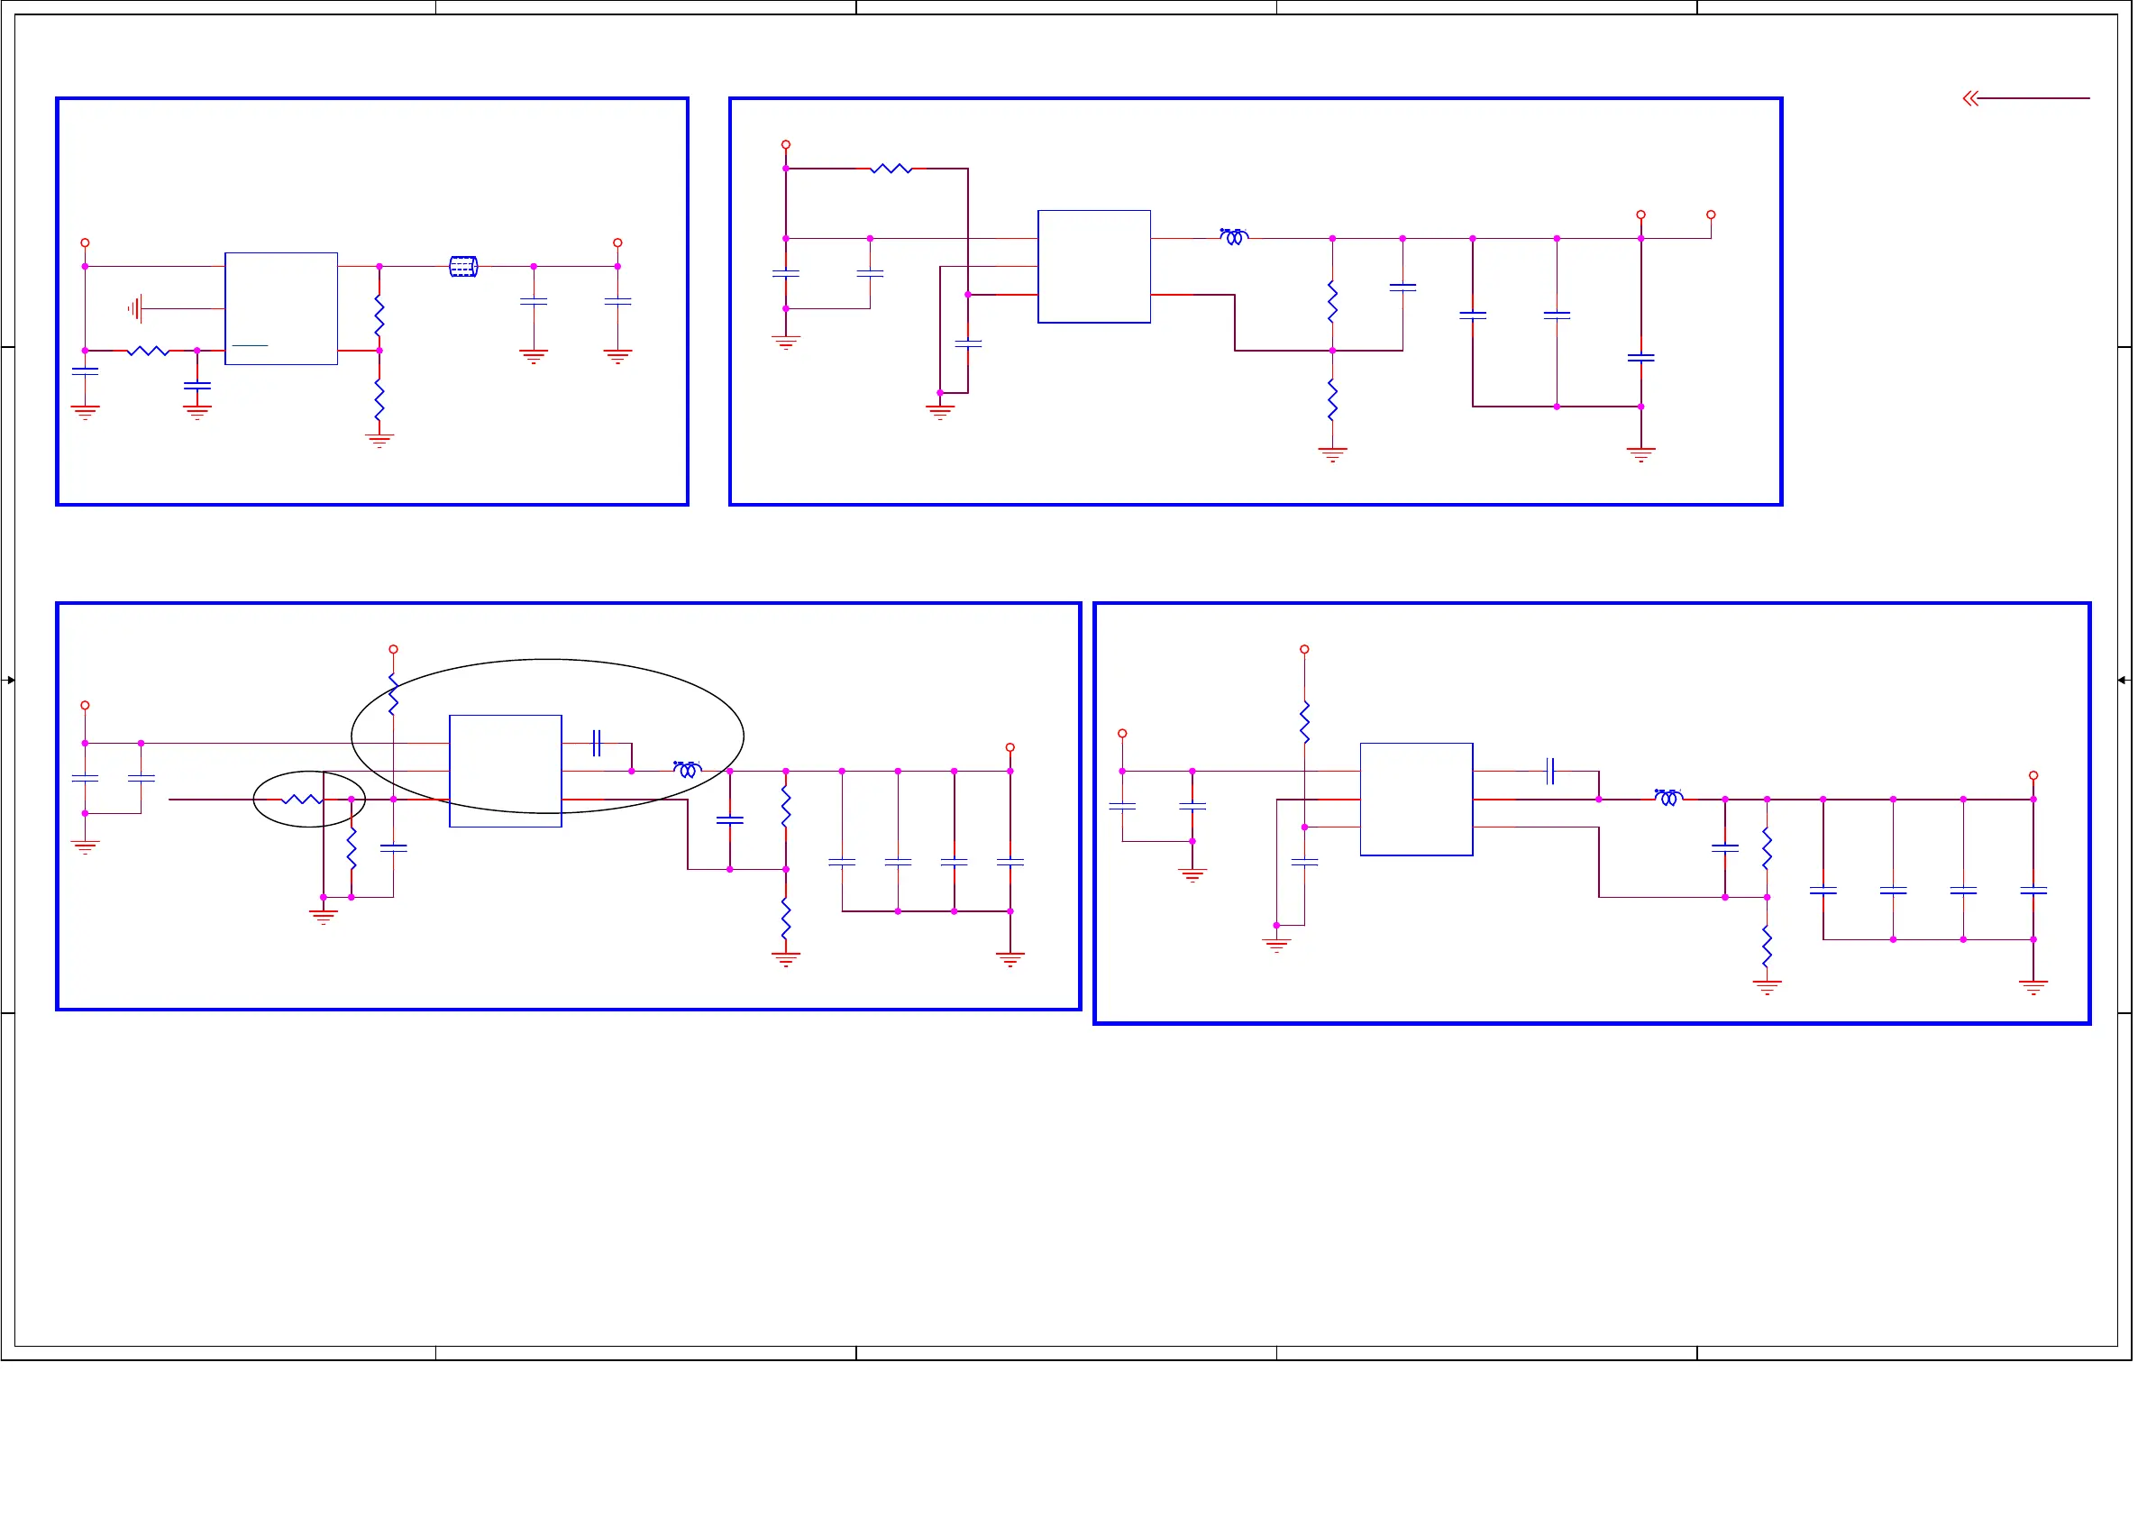Image resolution: width=2147 pixels, height=1518 pixels.
Task: Select the inductor in the top-right circuit
Action: tap(1234, 237)
